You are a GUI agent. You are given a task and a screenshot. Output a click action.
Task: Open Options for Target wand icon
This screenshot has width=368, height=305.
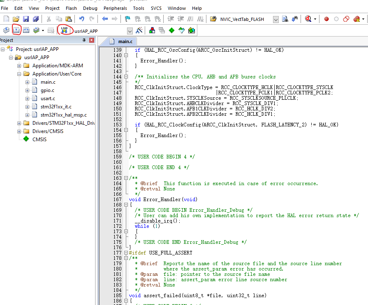coord(139,30)
